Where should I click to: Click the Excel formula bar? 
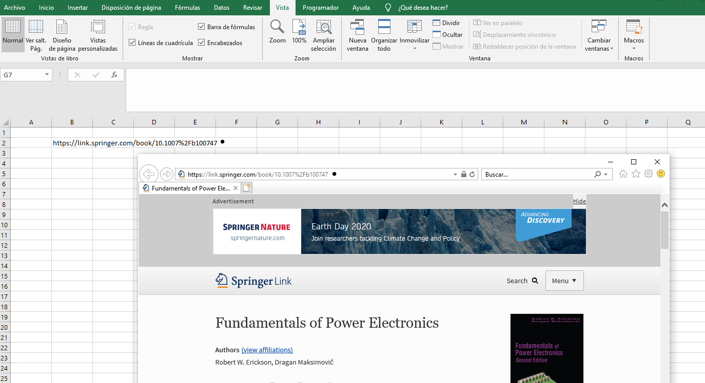coord(415,90)
